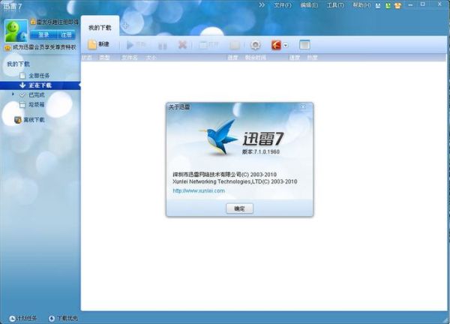This screenshot has width=450, height=324.
Task: Open settings via the gear icon
Action: (255, 45)
